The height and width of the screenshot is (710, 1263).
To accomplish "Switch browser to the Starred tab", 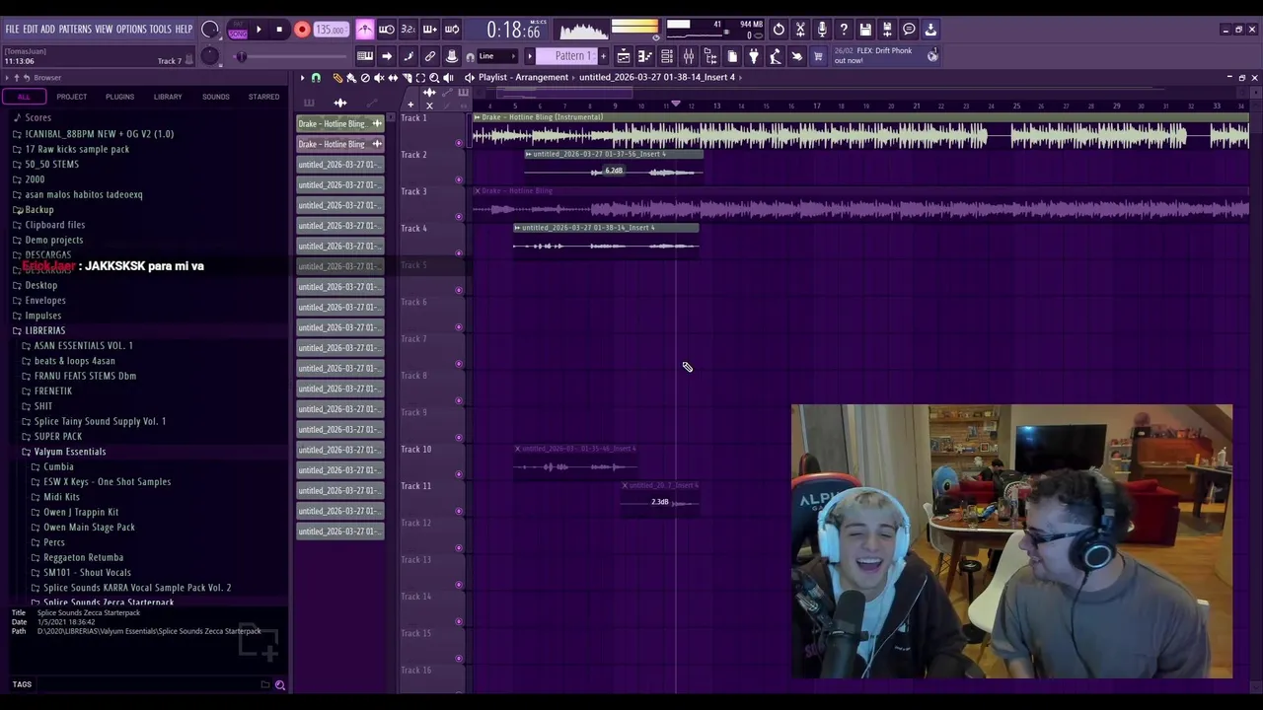I will tap(263, 97).
